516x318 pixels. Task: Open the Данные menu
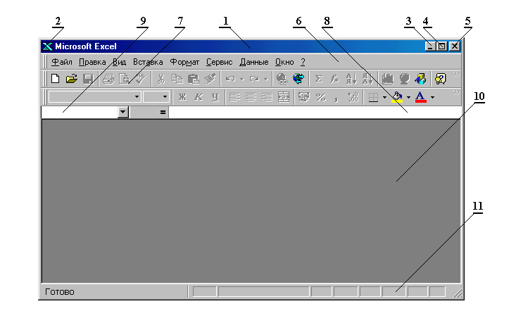click(x=253, y=62)
